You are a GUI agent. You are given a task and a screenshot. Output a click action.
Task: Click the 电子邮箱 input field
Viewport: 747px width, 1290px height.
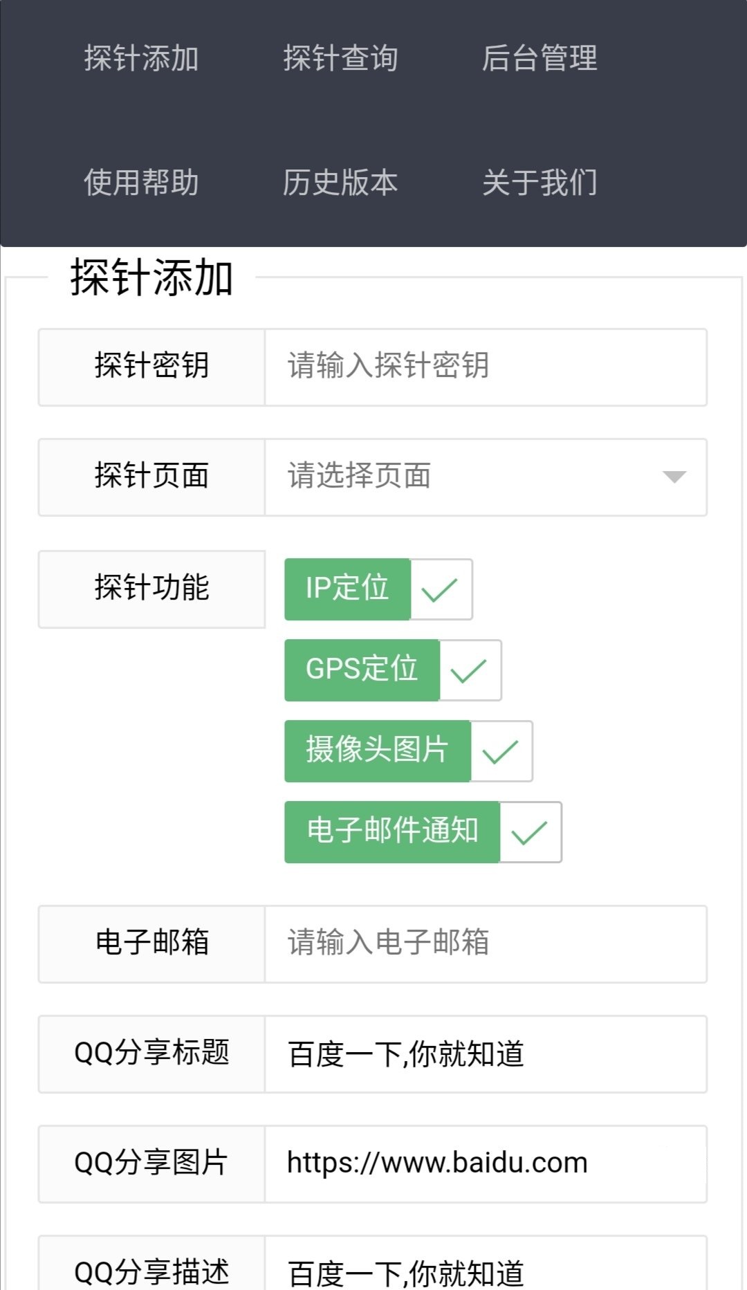(x=484, y=943)
